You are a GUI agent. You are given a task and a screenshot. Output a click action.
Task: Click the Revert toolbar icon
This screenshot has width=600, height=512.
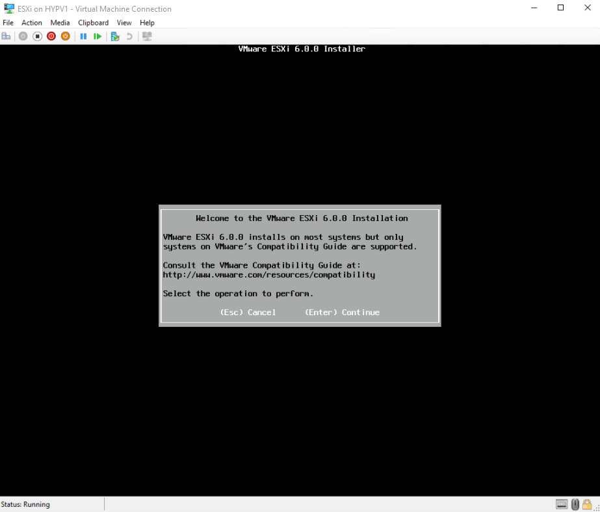click(x=129, y=36)
